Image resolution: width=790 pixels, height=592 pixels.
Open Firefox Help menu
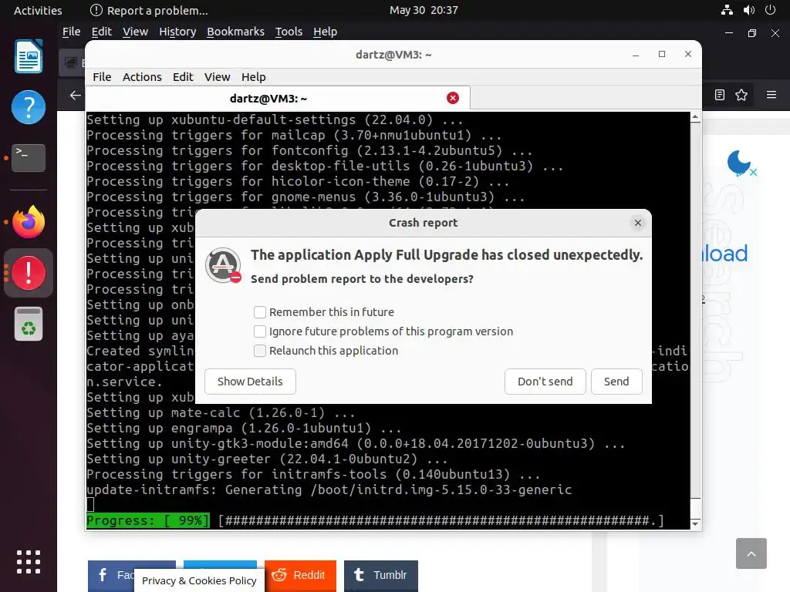pos(325,32)
